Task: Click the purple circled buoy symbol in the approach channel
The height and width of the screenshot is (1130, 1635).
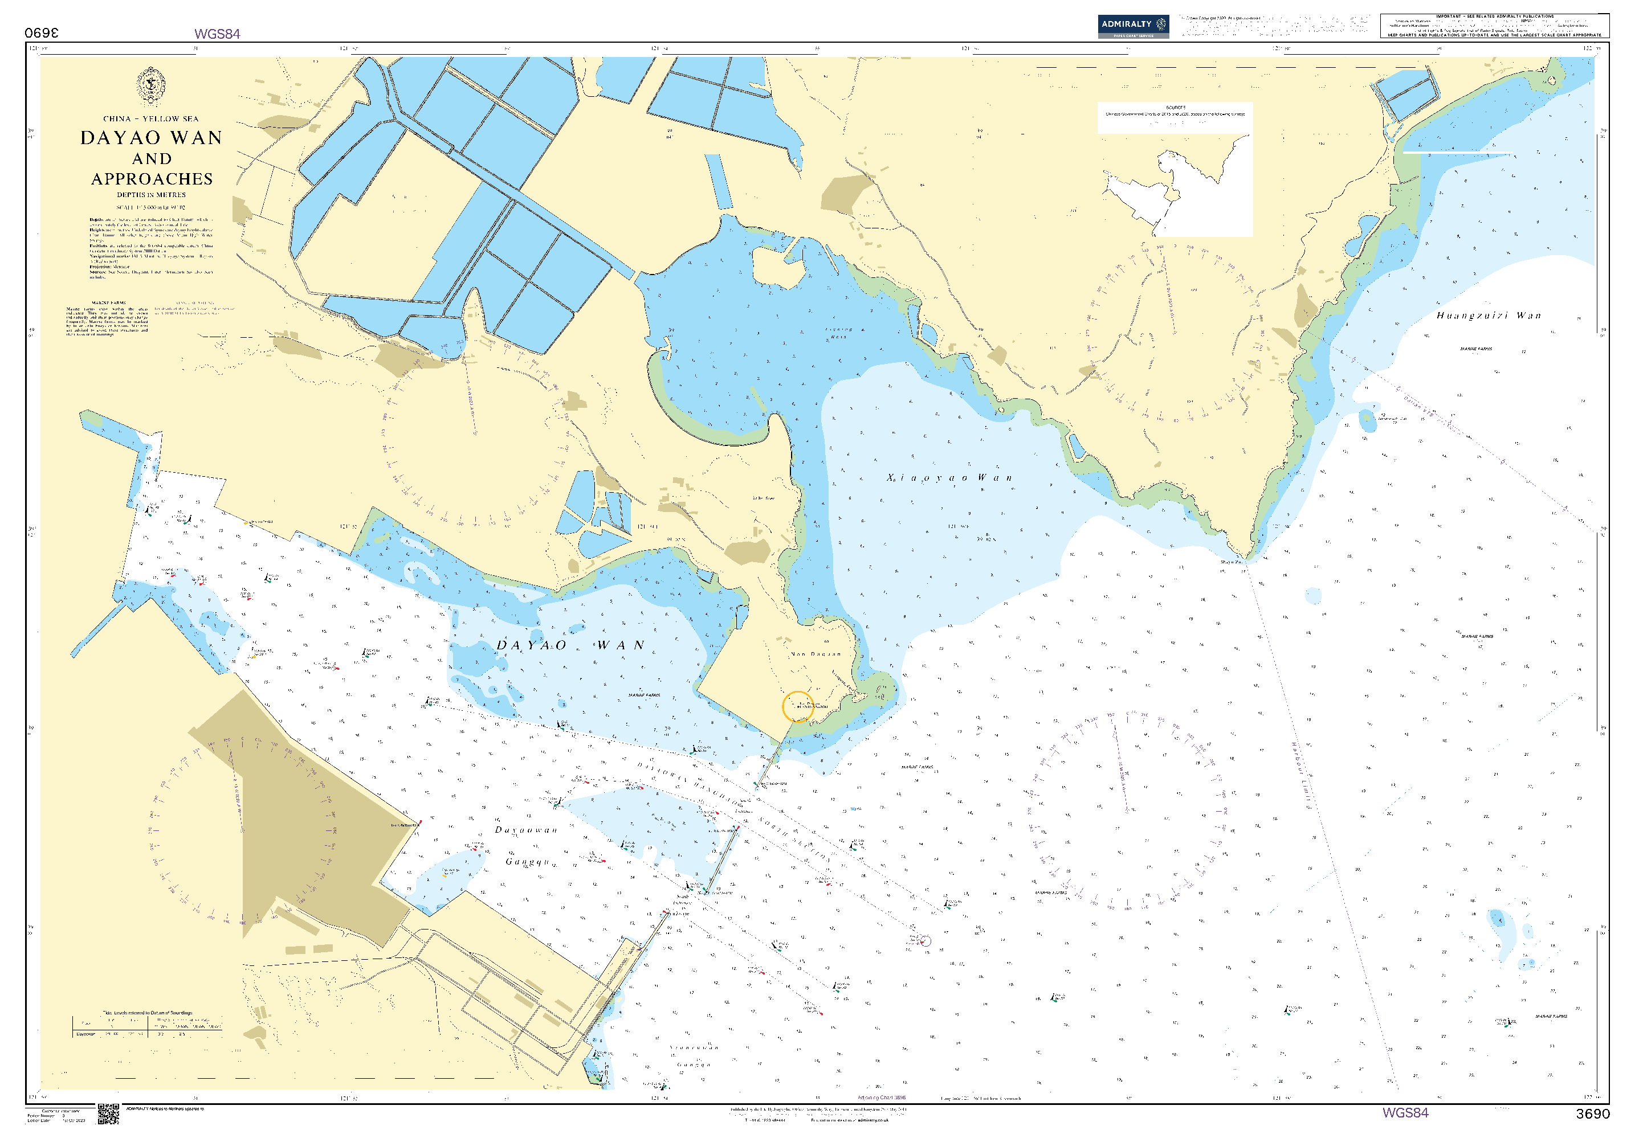Action: (x=925, y=941)
